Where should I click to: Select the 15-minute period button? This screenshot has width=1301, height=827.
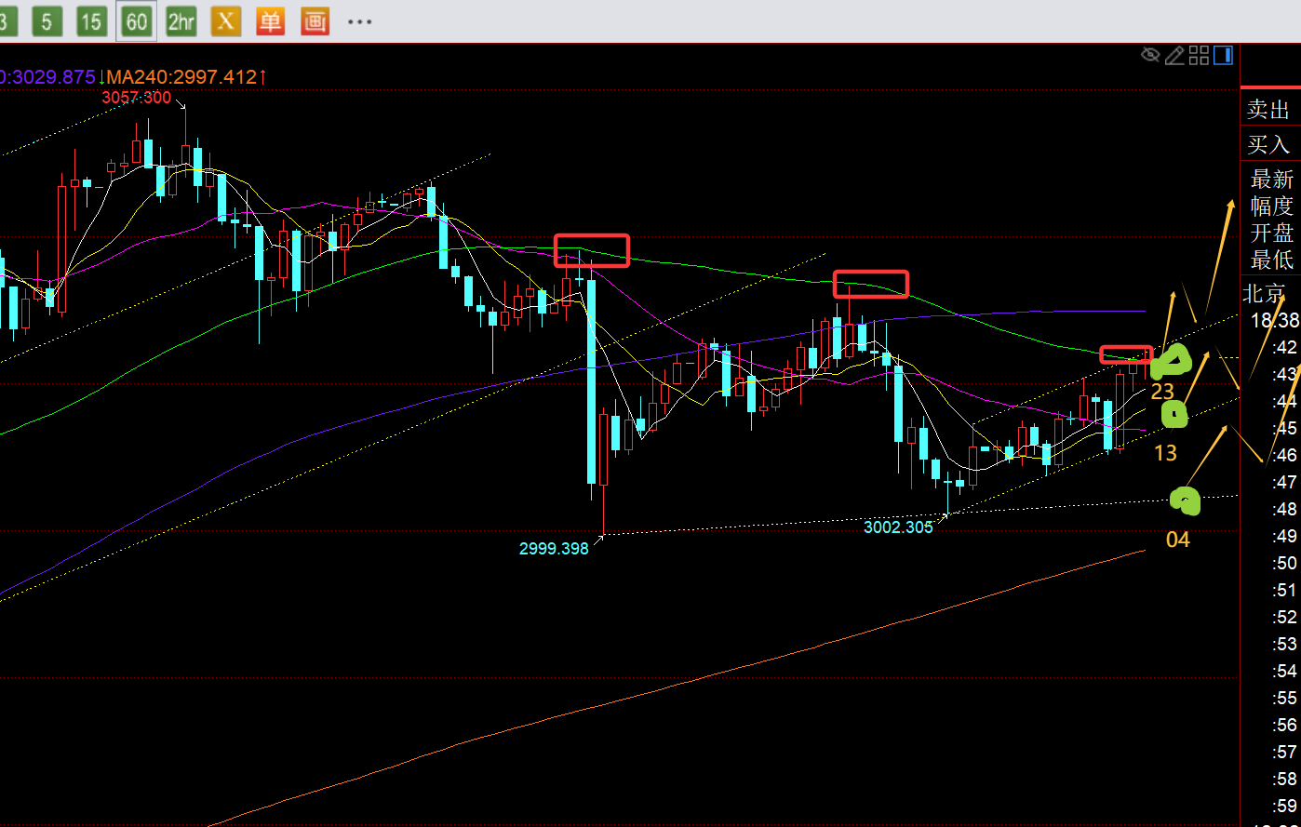point(91,21)
